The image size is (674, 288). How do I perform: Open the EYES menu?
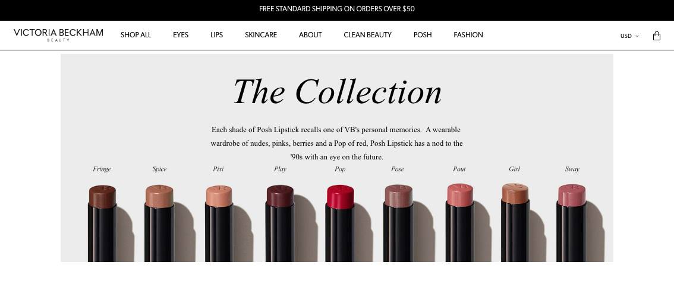pos(181,35)
